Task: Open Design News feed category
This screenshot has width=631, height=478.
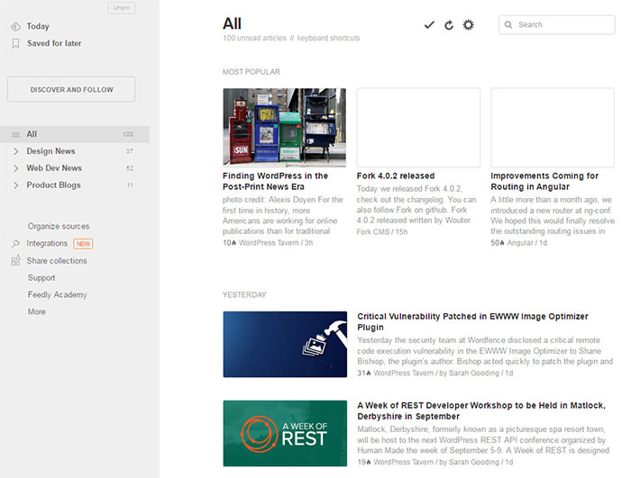Action: pyautogui.click(x=50, y=151)
